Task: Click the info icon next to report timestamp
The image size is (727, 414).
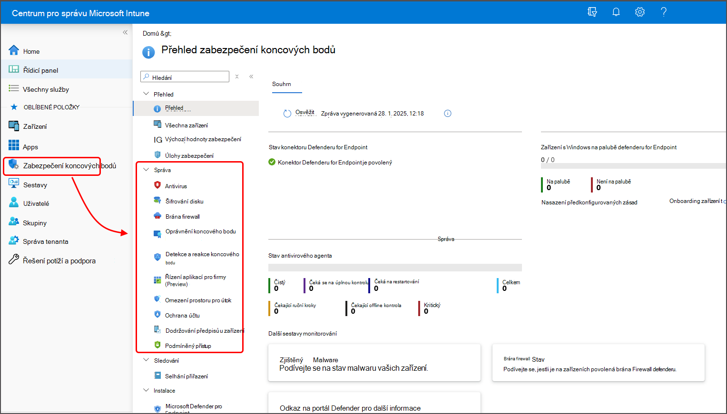Action: 448,113
